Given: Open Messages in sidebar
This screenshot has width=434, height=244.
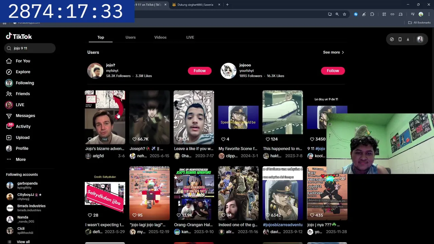Looking at the screenshot, I should (25, 116).
